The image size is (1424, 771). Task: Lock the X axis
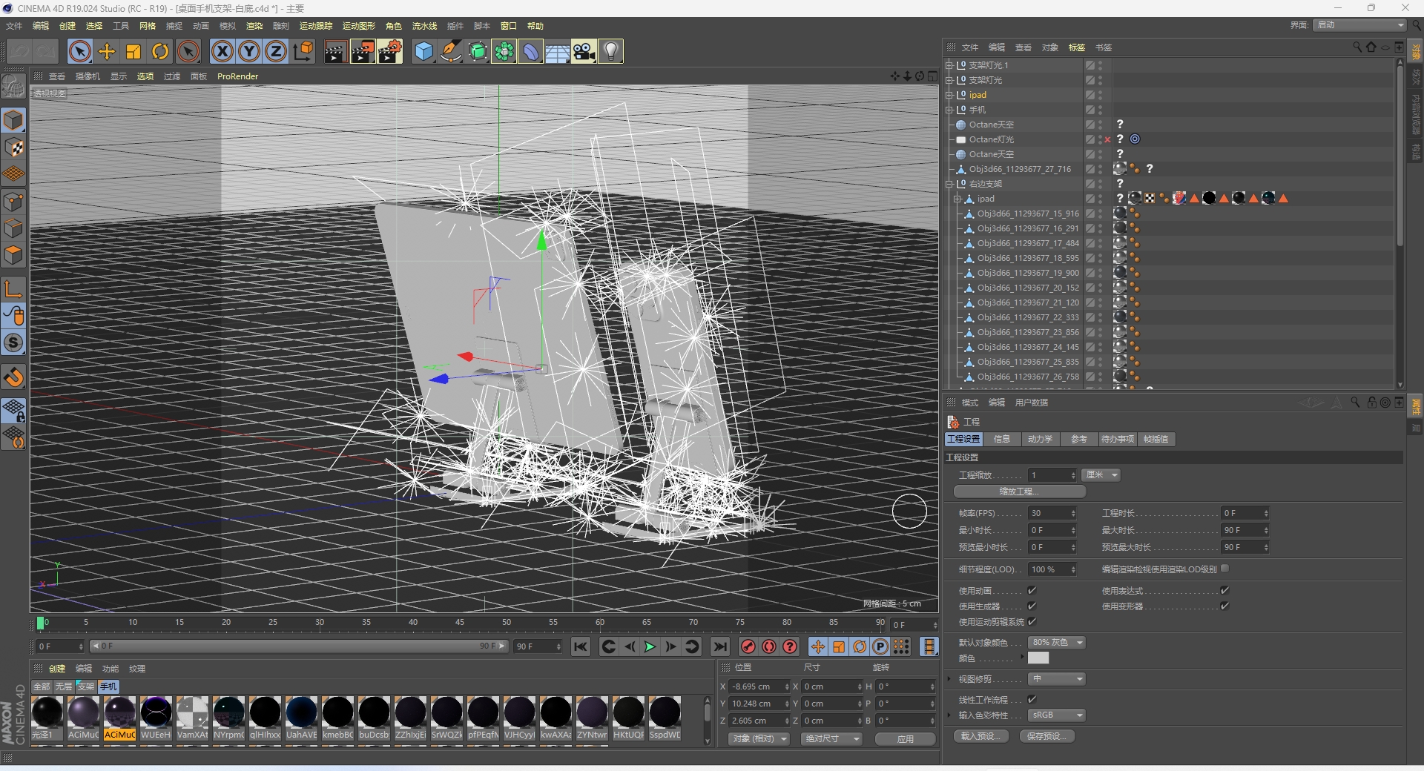(x=222, y=51)
